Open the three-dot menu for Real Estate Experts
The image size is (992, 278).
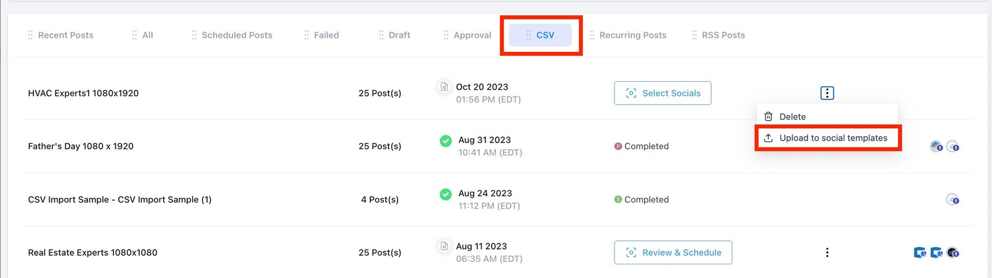pyautogui.click(x=827, y=253)
